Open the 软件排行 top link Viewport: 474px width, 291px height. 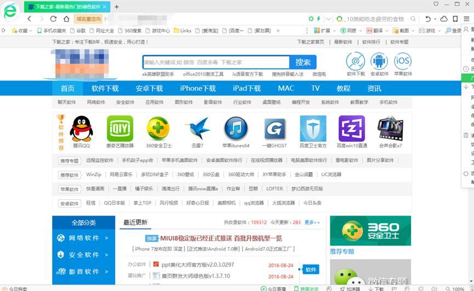pyautogui.click(x=371, y=42)
